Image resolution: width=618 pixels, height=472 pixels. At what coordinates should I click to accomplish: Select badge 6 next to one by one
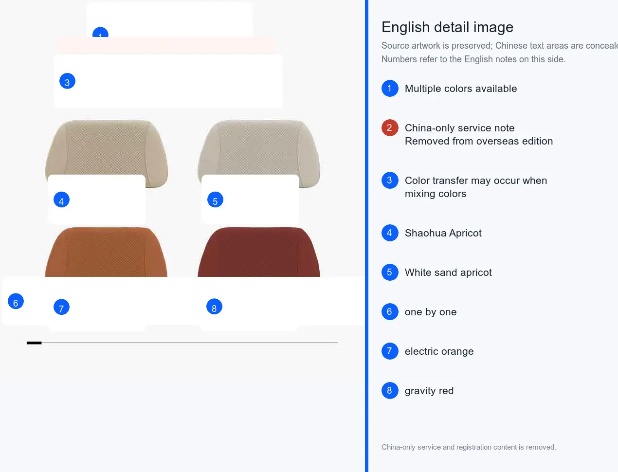click(x=390, y=311)
